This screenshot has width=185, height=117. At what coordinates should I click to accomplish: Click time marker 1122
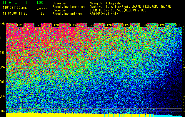pos(38,25)
